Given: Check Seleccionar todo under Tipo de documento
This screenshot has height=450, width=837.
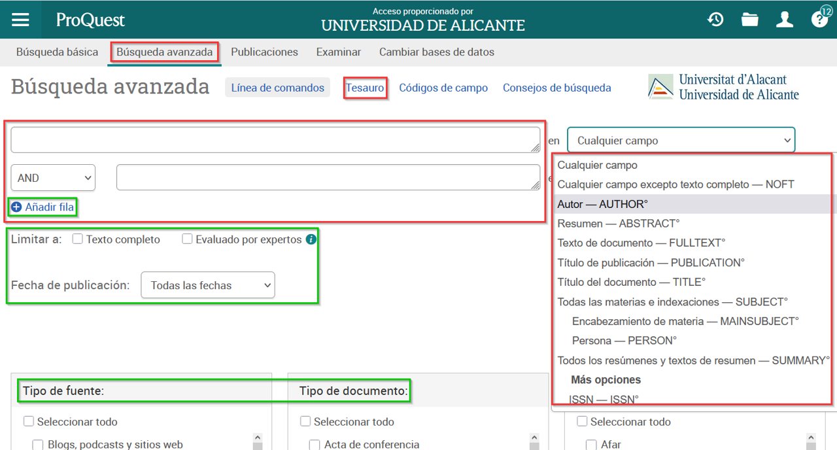Looking at the screenshot, I should 305,421.
